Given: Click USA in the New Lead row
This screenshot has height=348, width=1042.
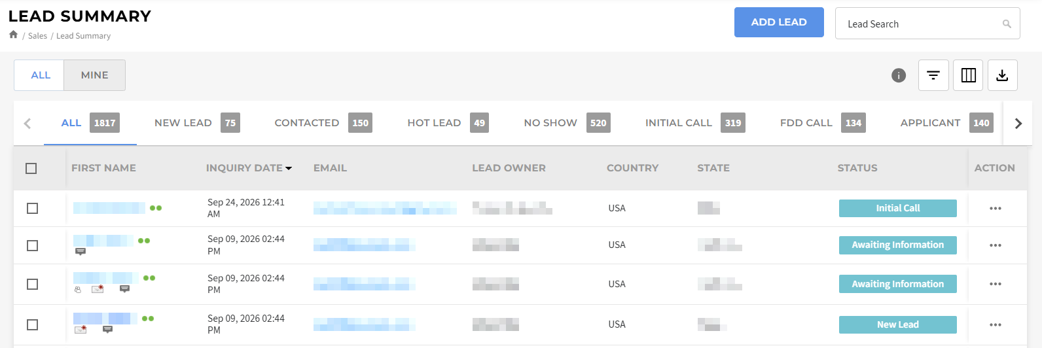Looking at the screenshot, I should (617, 324).
